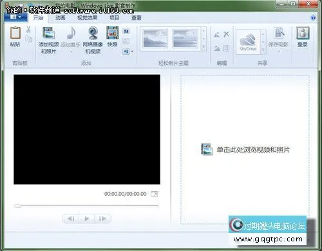322x251 pixels.
Task: Open the Credits dropdown arrow
Action: [132, 51]
